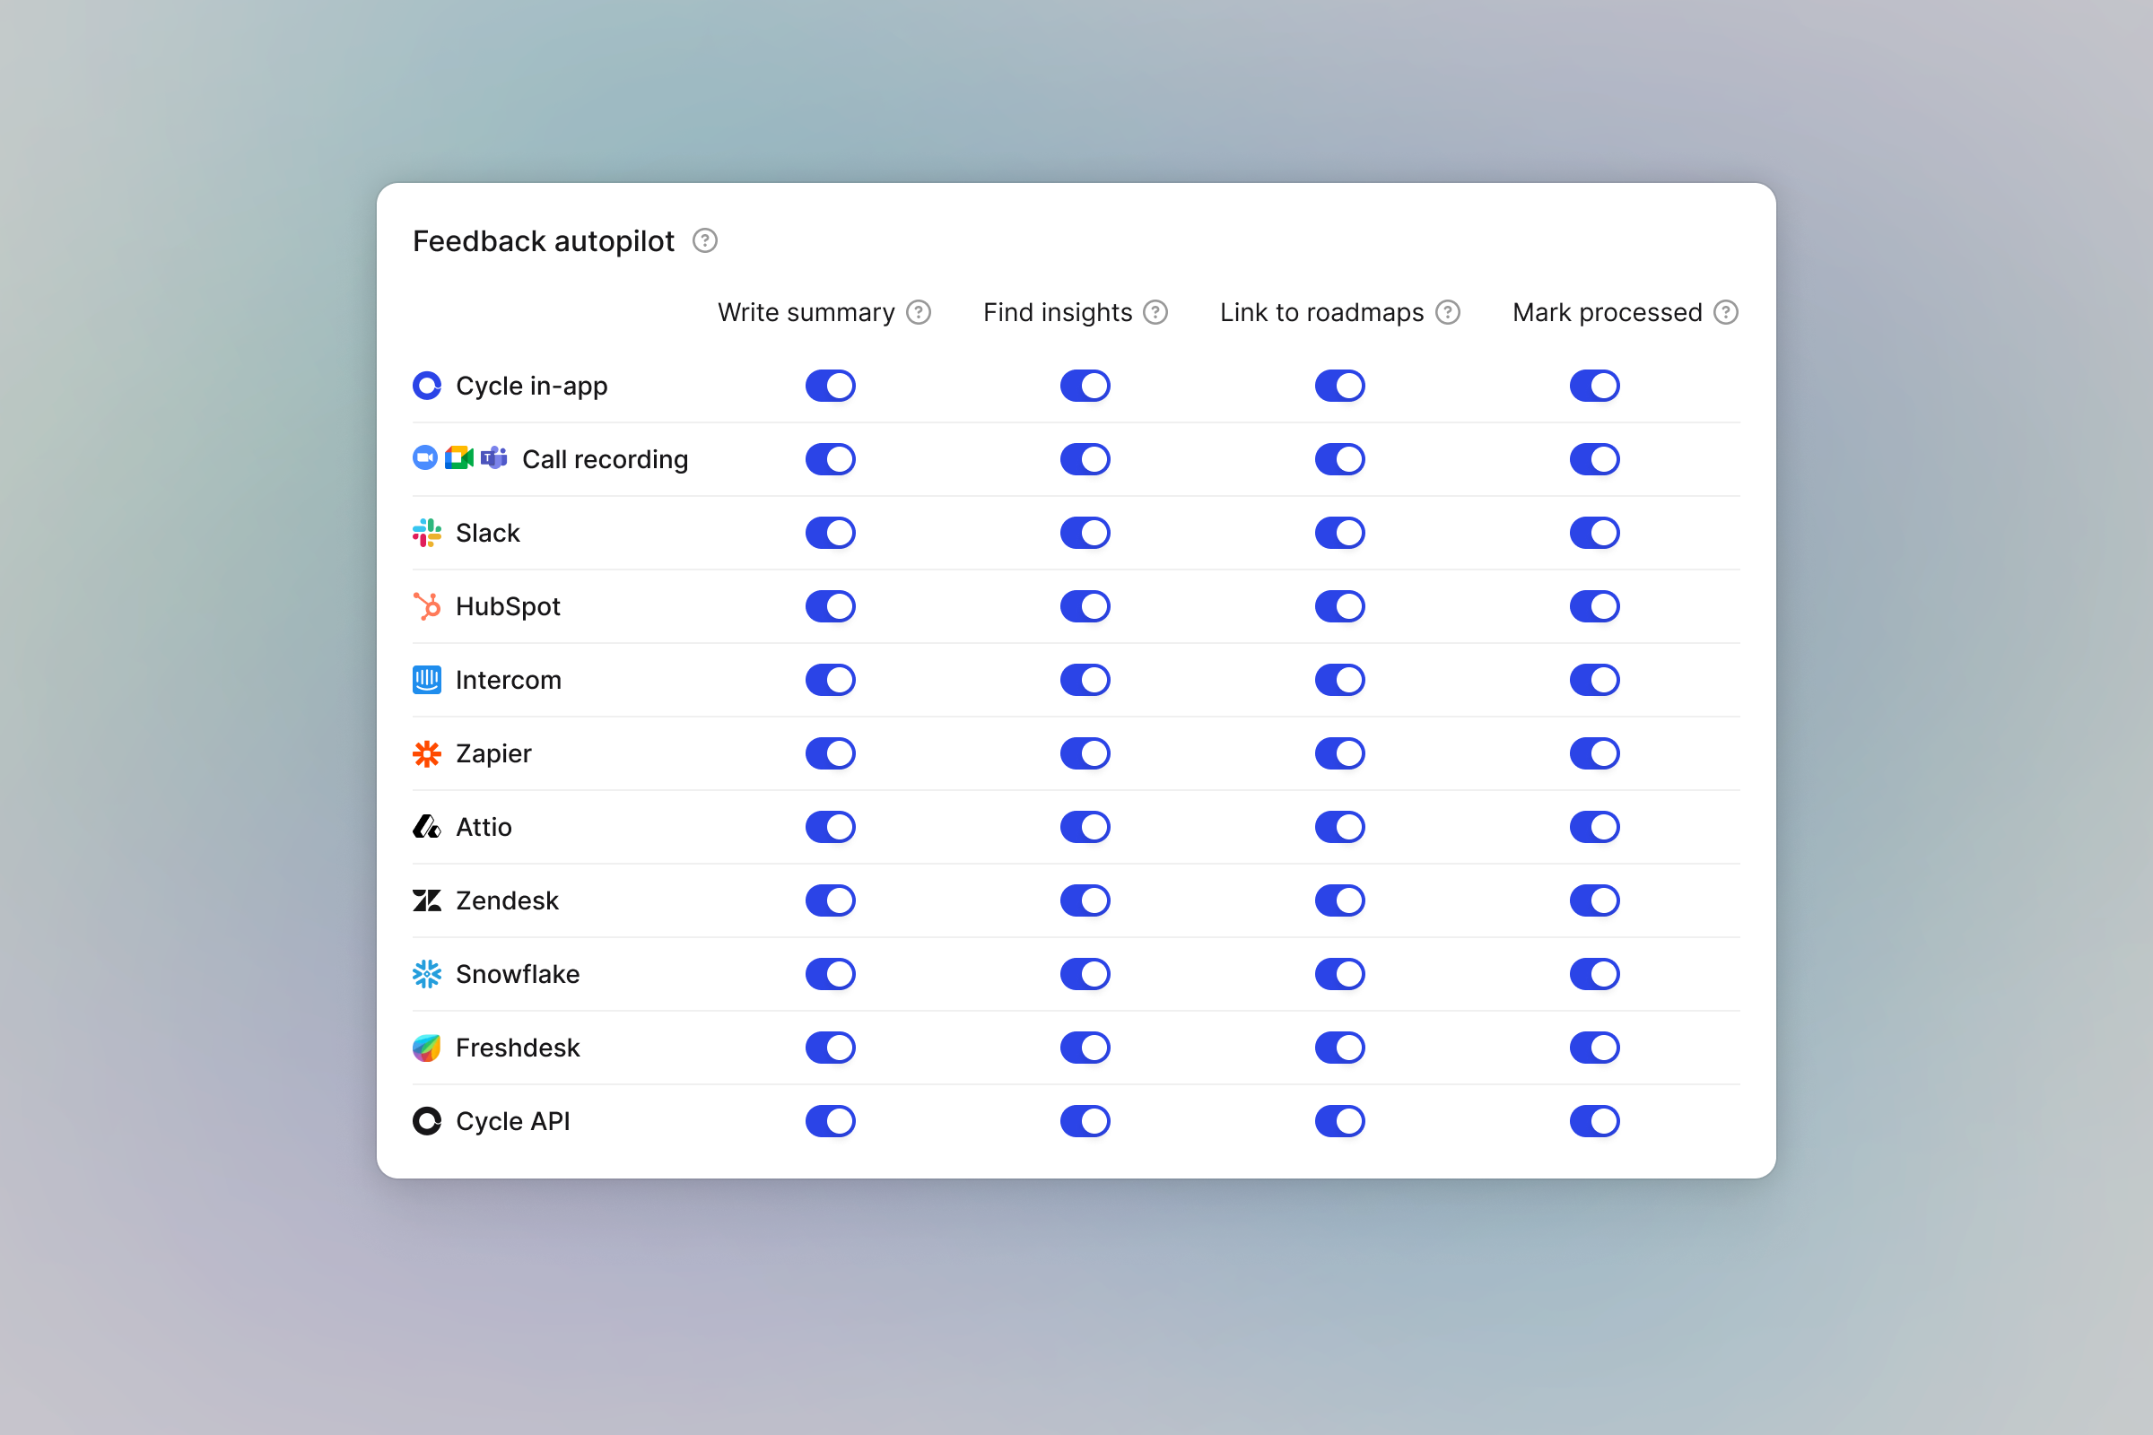Turn off Mark processed for Cycle in-app
Image resolution: width=2153 pixels, height=1435 pixels.
point(1595,387)
